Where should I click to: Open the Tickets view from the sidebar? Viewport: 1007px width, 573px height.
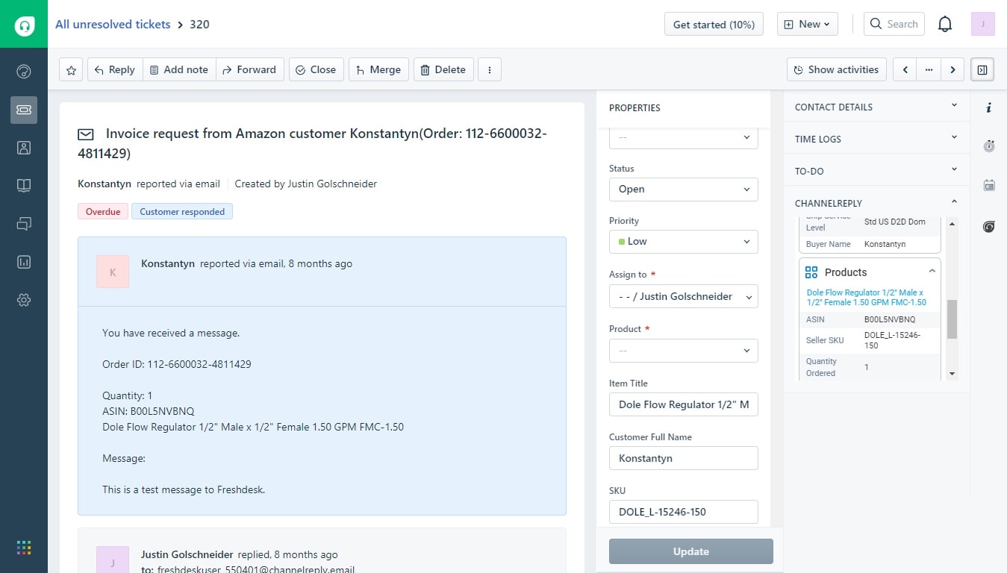[23, 109]
